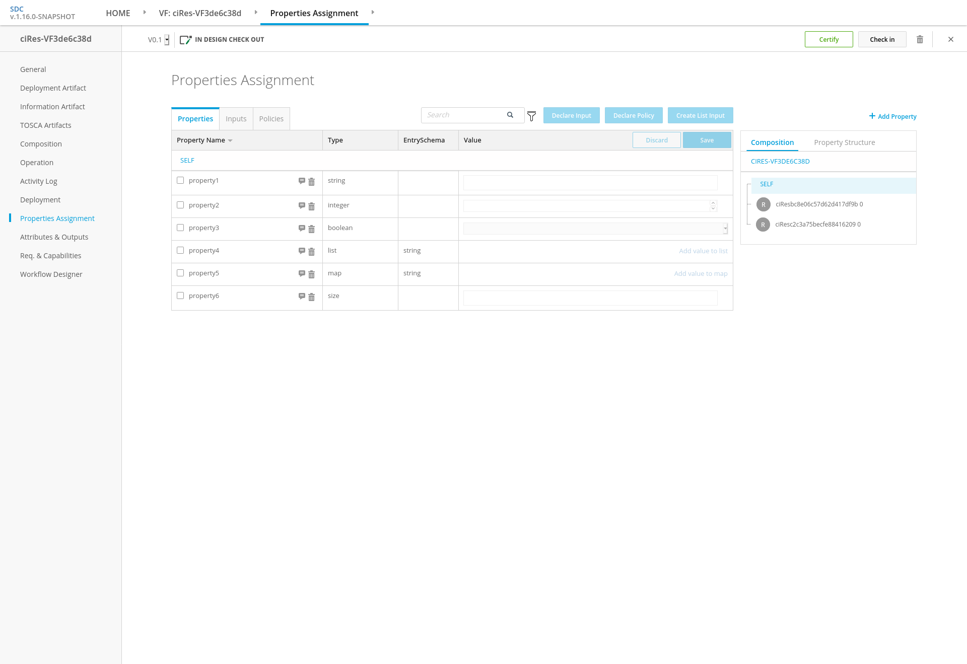Screen dimensions: 967x664
Task: Delete property1 via its trash icon
Action: (311, 182)
